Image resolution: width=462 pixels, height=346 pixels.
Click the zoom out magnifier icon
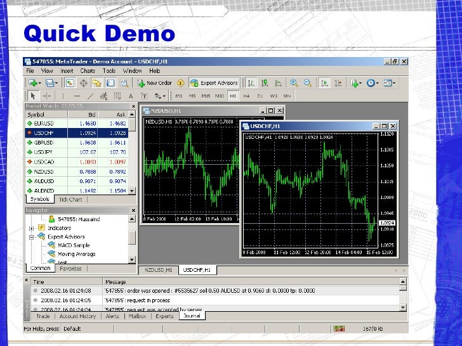(x=307, y=83)
